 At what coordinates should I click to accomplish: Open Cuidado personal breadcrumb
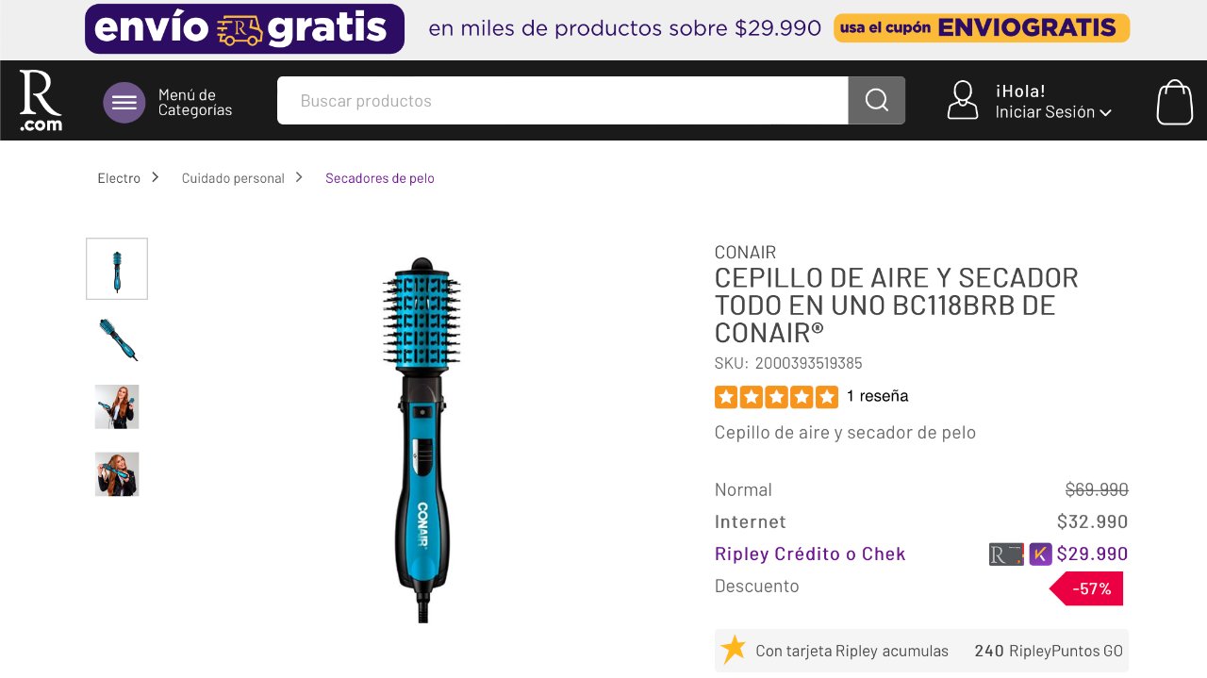(x=233, y=178)
